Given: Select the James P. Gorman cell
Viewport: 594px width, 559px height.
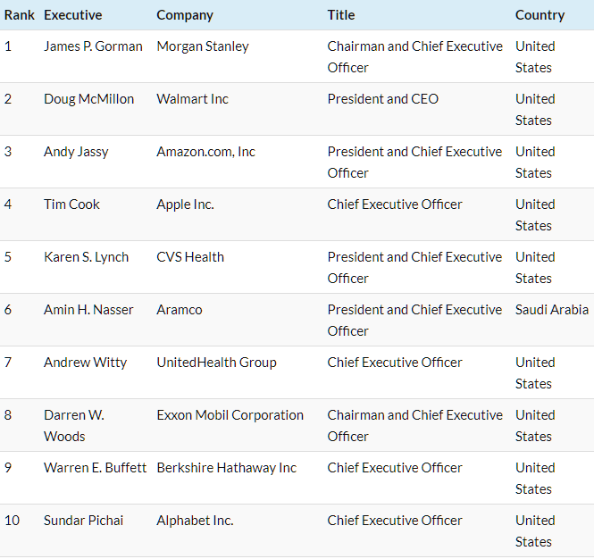Looking at the screenshot, I should click(93, 46).
